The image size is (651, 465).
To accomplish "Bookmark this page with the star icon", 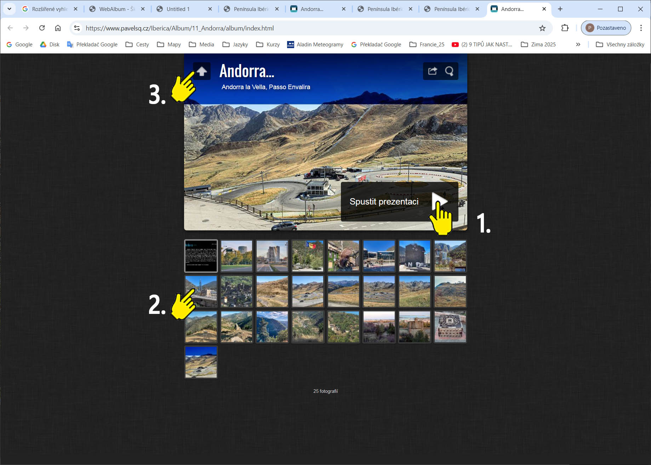I will 542,28.
